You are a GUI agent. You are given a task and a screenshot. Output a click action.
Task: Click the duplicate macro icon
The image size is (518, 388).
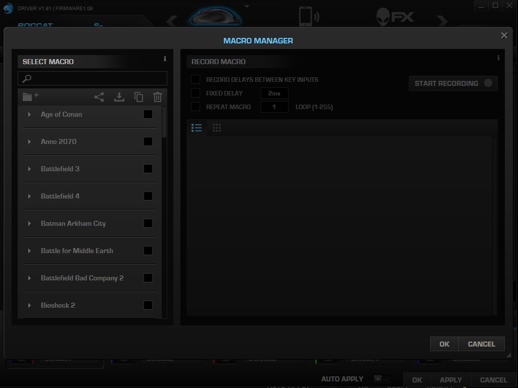[x=138, y=97]
